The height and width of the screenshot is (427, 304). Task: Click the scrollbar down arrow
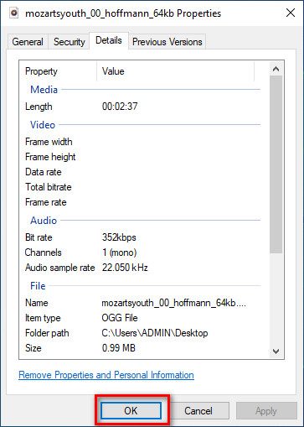[276, 351]
